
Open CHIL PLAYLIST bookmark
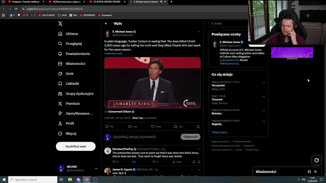tap(47, 15)
